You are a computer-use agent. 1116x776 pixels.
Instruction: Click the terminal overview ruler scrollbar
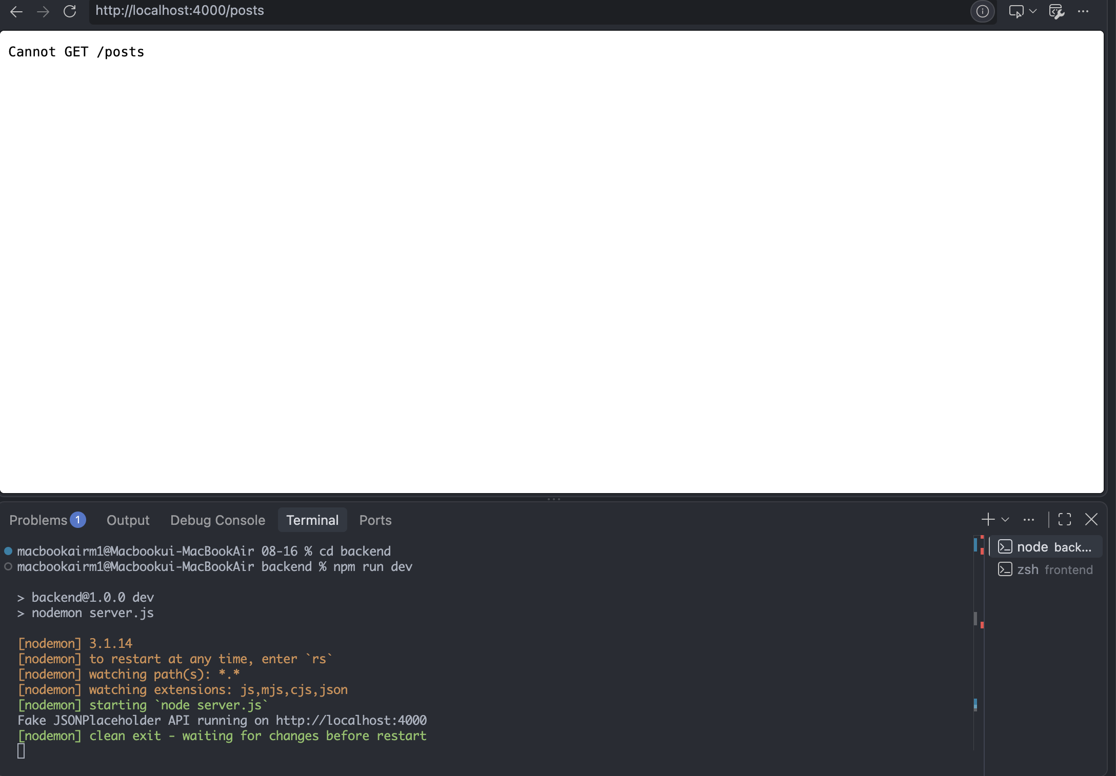[979, 643]
